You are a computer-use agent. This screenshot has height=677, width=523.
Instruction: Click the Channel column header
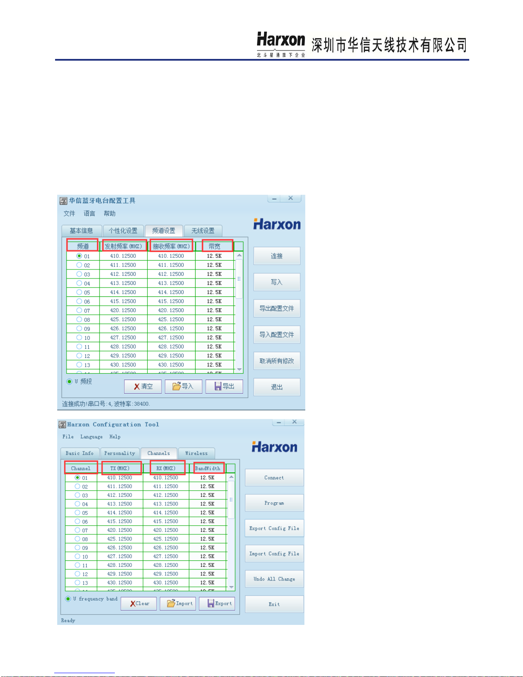point(81,468)
